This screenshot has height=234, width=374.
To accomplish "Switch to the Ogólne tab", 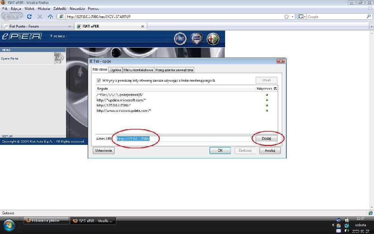I will point(116,70).
